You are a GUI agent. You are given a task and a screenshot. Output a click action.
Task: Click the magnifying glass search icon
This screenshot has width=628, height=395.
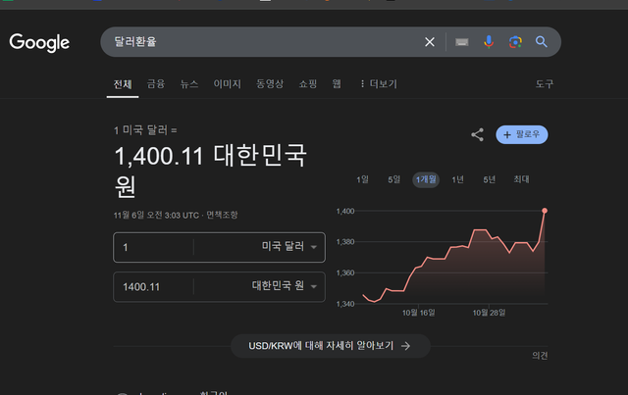click(541, 42)
